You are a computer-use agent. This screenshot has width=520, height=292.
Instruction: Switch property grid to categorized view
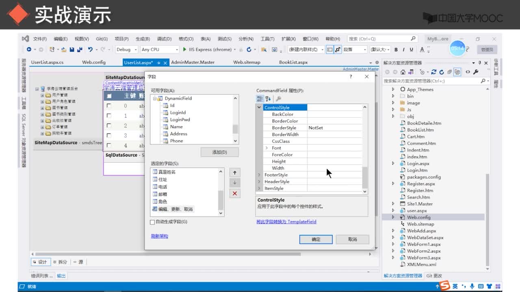click(x=260, y=99)
